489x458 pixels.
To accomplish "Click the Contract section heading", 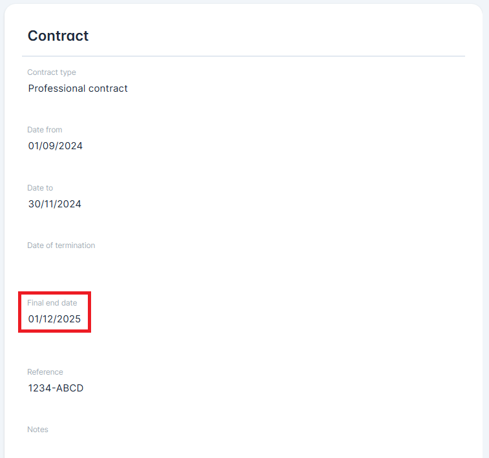I will point(58,36).
